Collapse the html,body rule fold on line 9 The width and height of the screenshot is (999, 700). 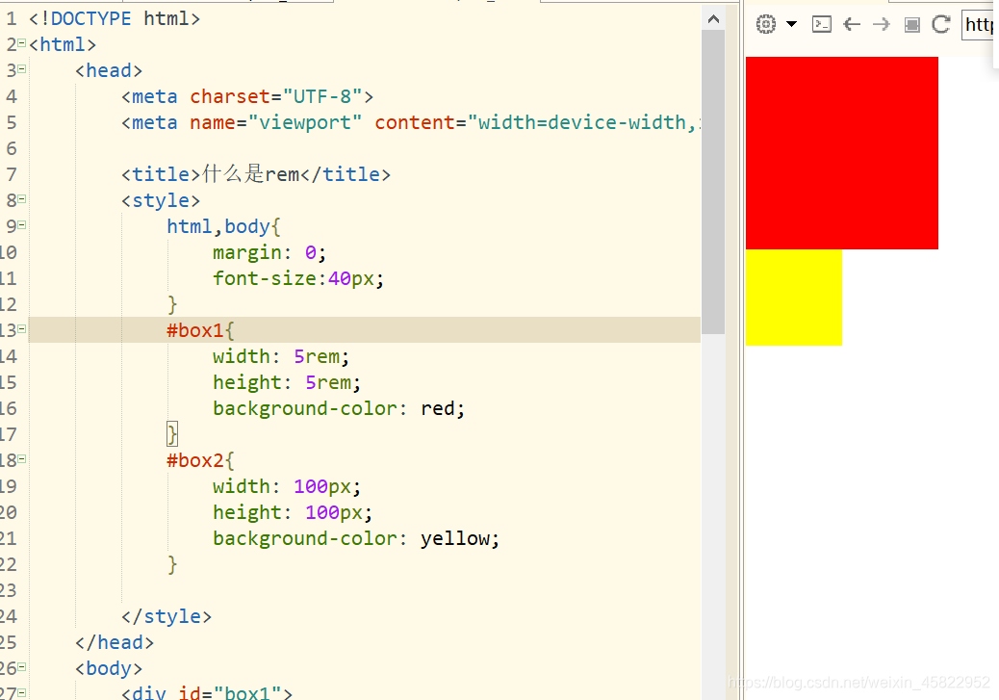(22, 224)
